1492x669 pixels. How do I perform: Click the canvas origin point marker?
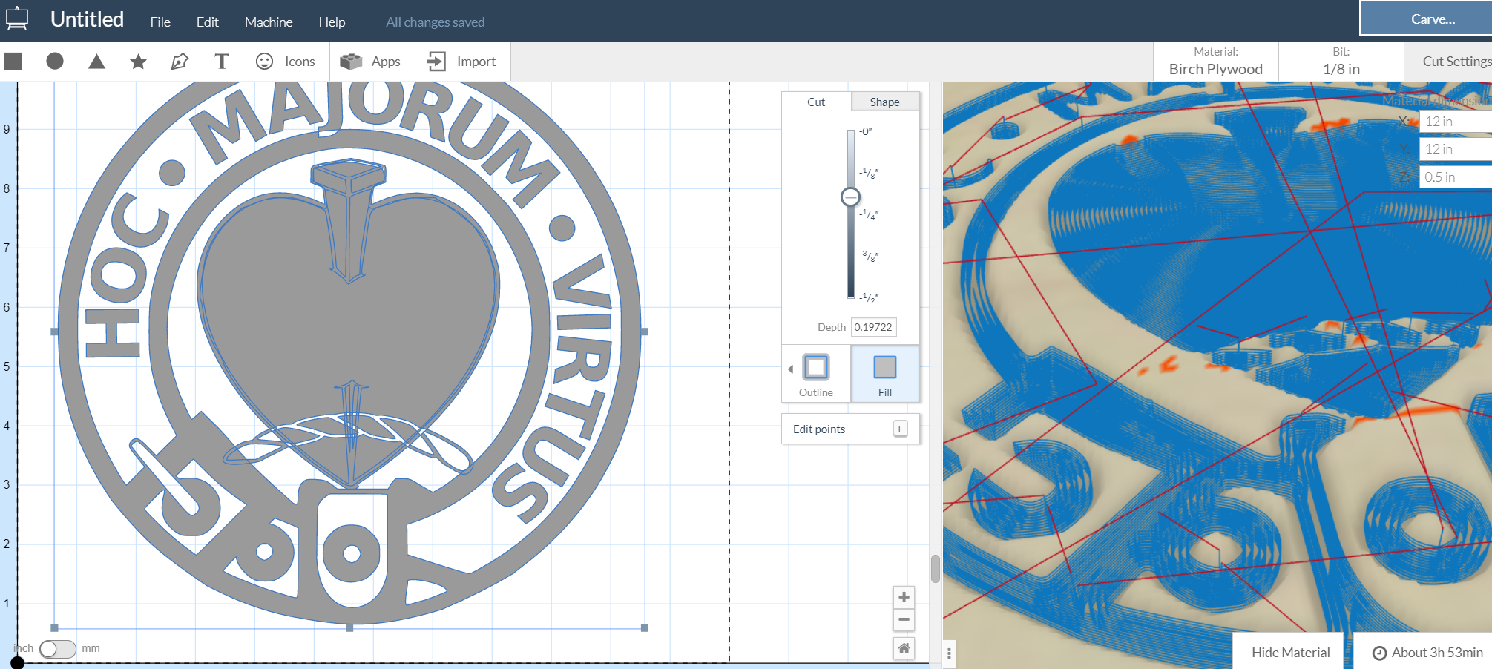coord(17,663)
